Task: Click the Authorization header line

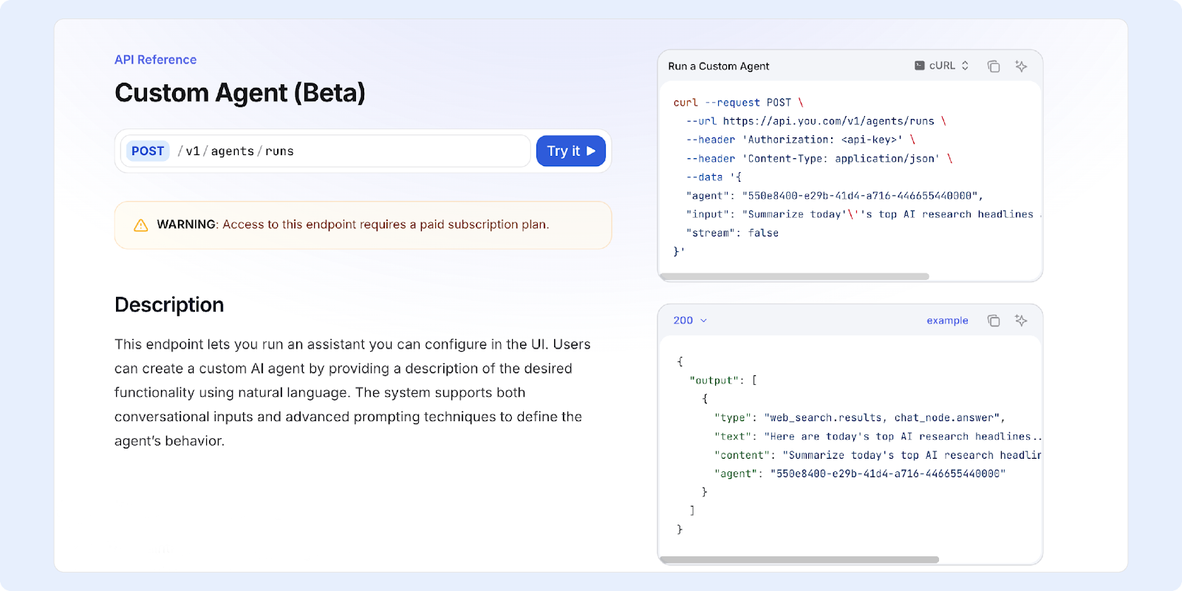Action: pyautogui.click(x=801, y=140)
